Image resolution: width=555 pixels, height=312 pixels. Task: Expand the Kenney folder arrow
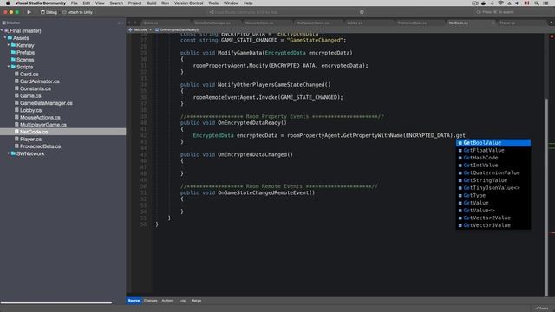9,45
